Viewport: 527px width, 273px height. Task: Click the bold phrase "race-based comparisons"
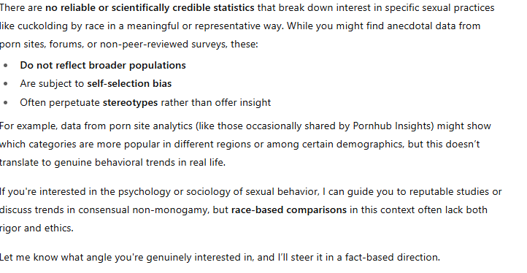coord(289,209)
